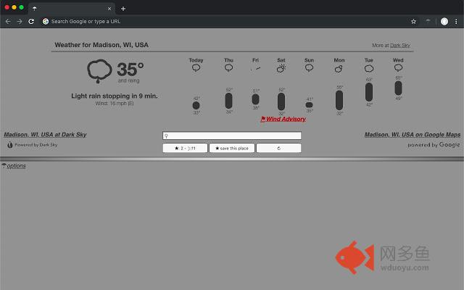Open the Wind Advisory alert
464x290 pixels.
pos(283,119)
